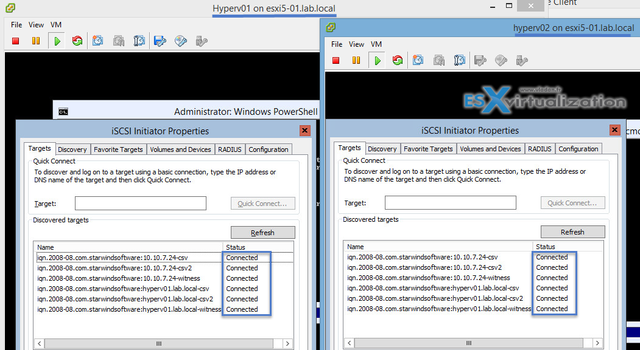Click Suspend pause icon in Hyperv01 window
The height and width of the screenshot is (350, 640).
[36, 41]
